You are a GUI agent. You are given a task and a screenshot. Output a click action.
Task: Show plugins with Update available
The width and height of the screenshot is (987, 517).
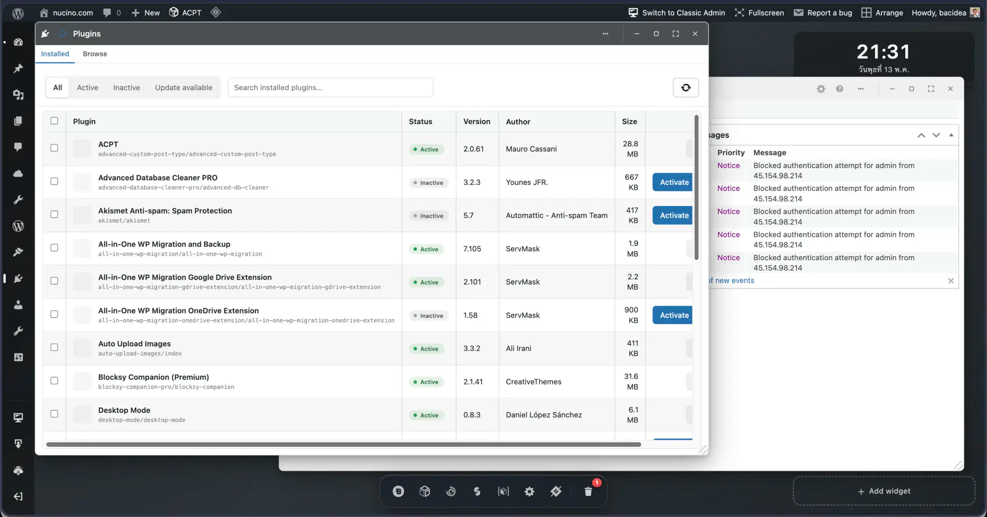pos(184,88)
